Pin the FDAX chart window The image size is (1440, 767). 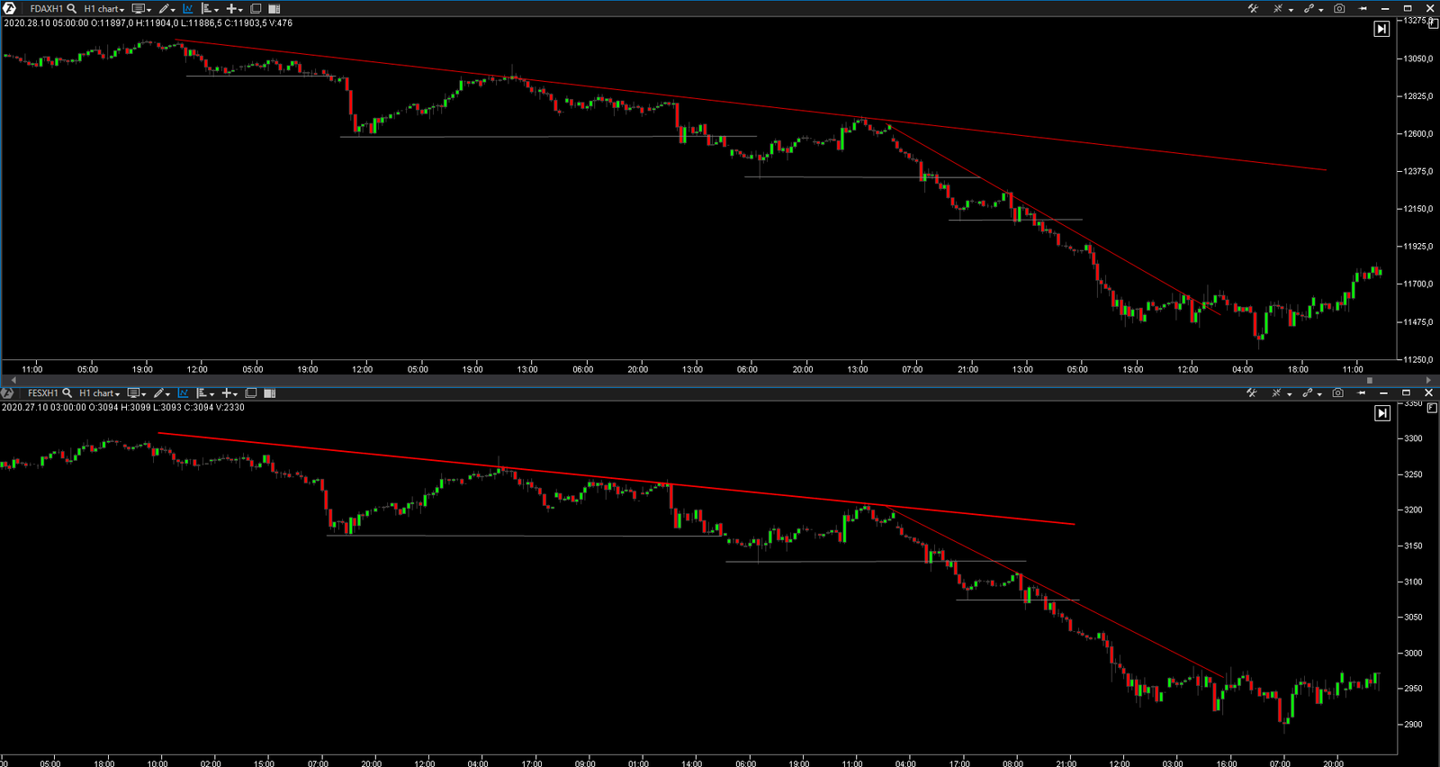pyautogui.click(x=1363, y=9)
